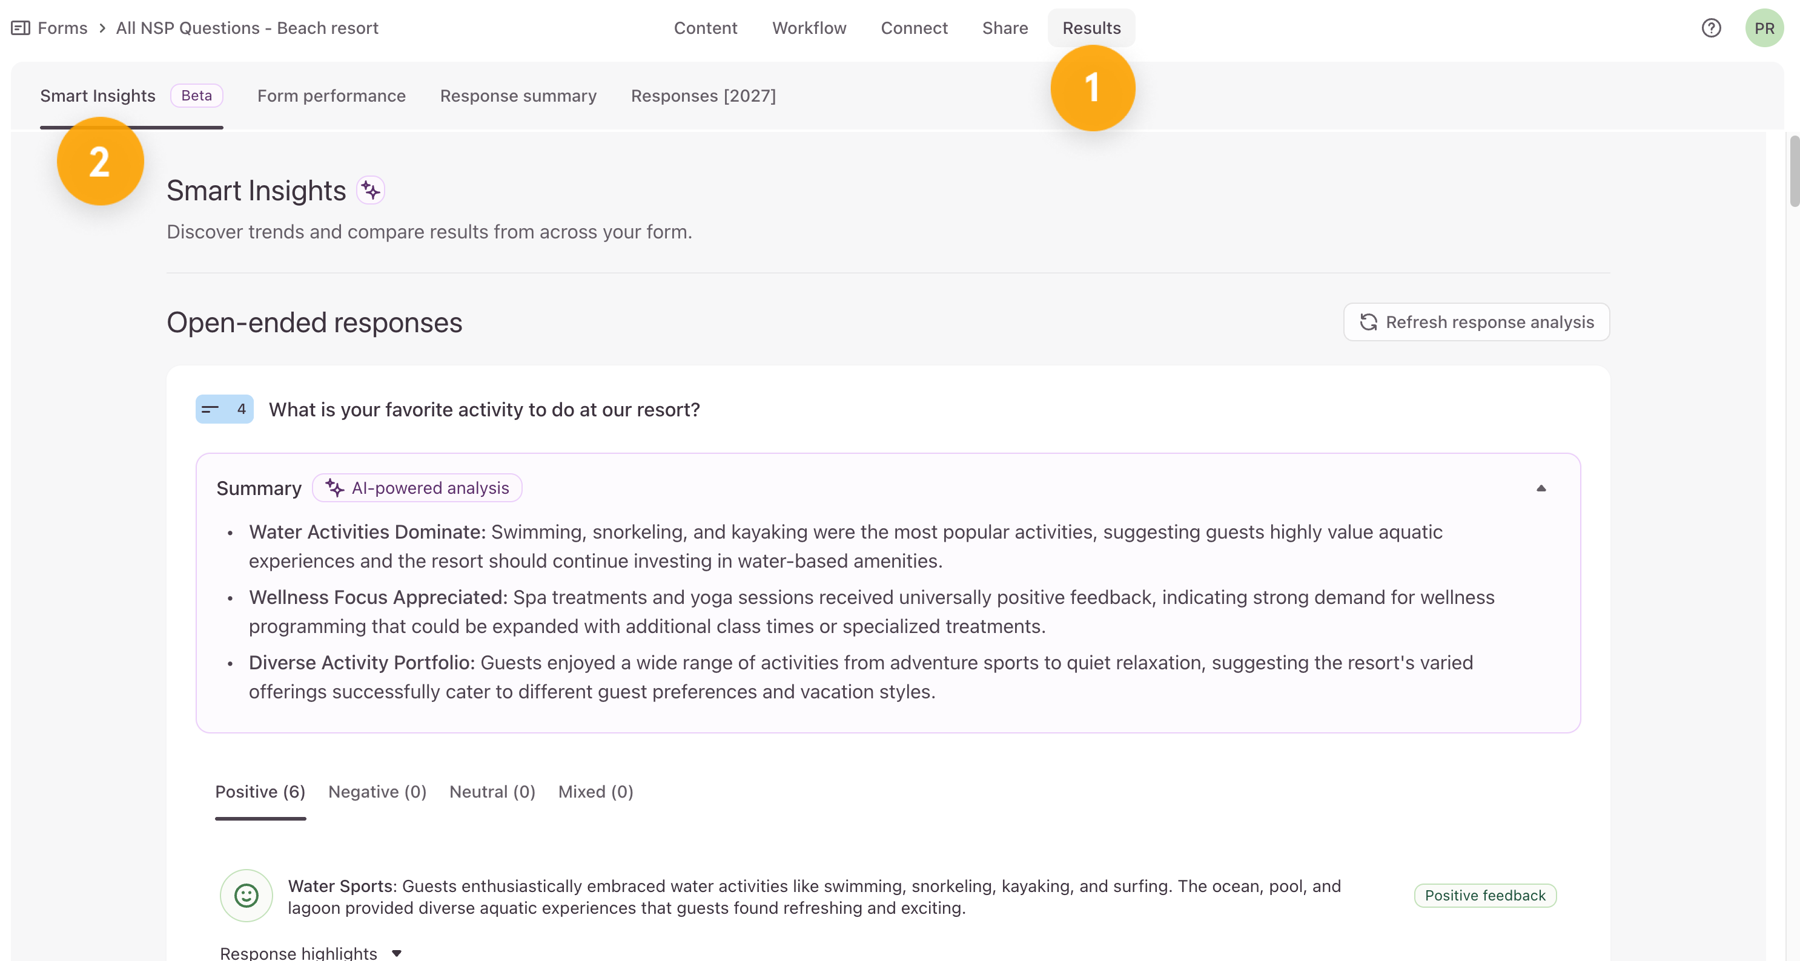Switch to the Neutral (0) sentiment tab
This screenshot has height=961, width=1800.
pos(492,792)
